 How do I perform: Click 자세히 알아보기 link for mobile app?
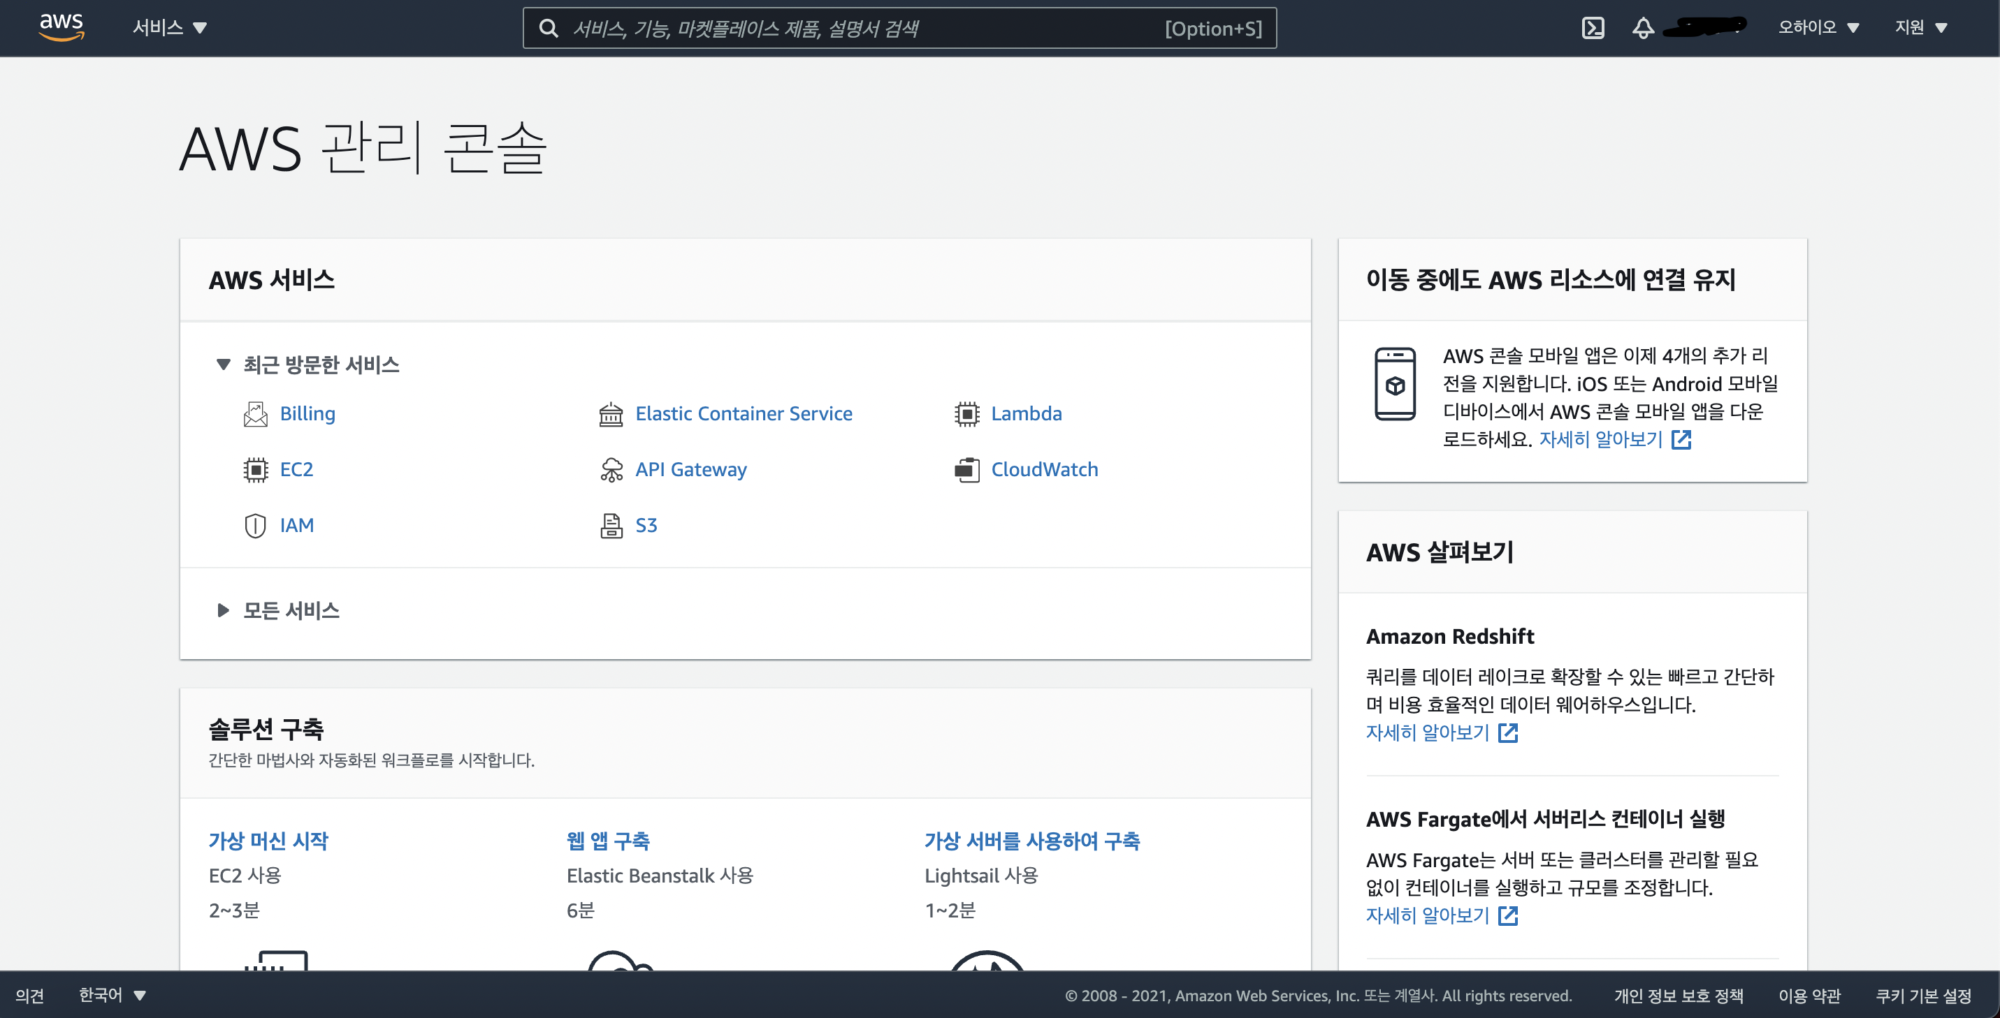click(1601, 440)
